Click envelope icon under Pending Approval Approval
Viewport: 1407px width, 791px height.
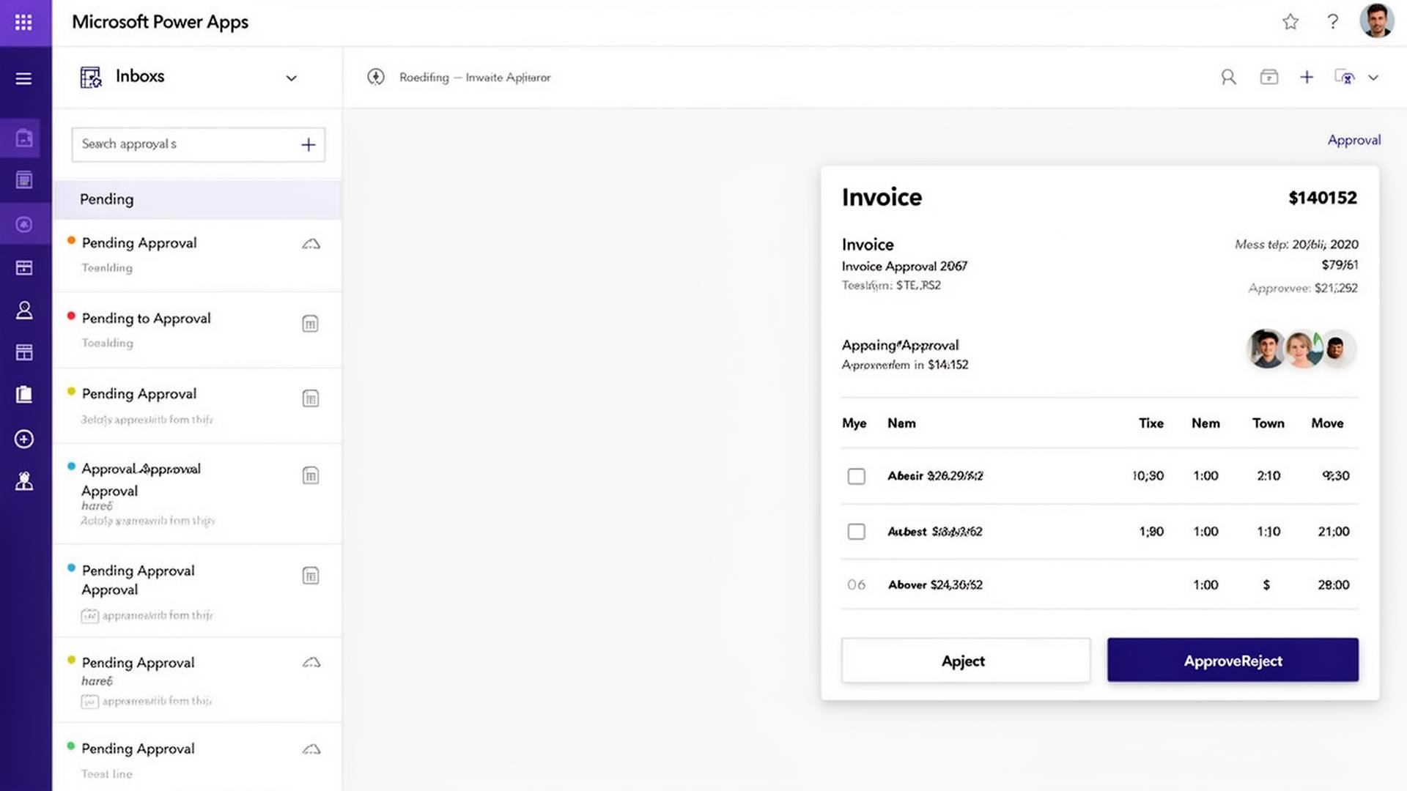[89, 616]
